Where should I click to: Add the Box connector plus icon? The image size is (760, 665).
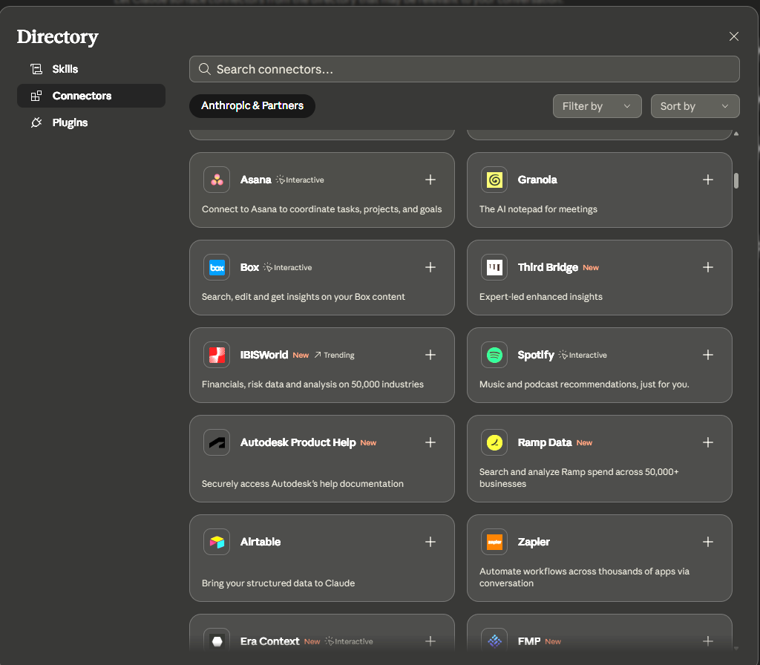click(x=430, y=267)
